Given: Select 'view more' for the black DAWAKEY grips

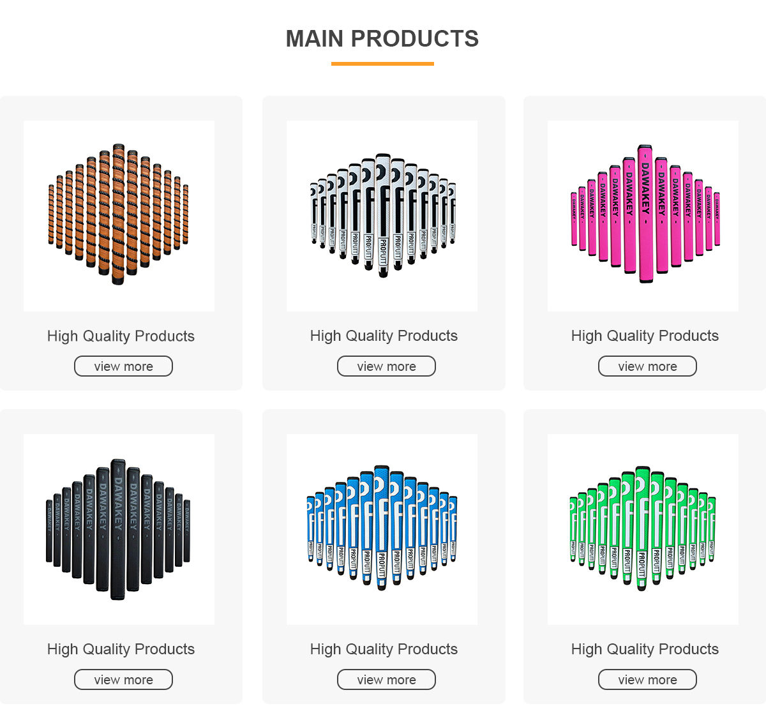Looking at the screenshot, I should [x=123, y=680].
